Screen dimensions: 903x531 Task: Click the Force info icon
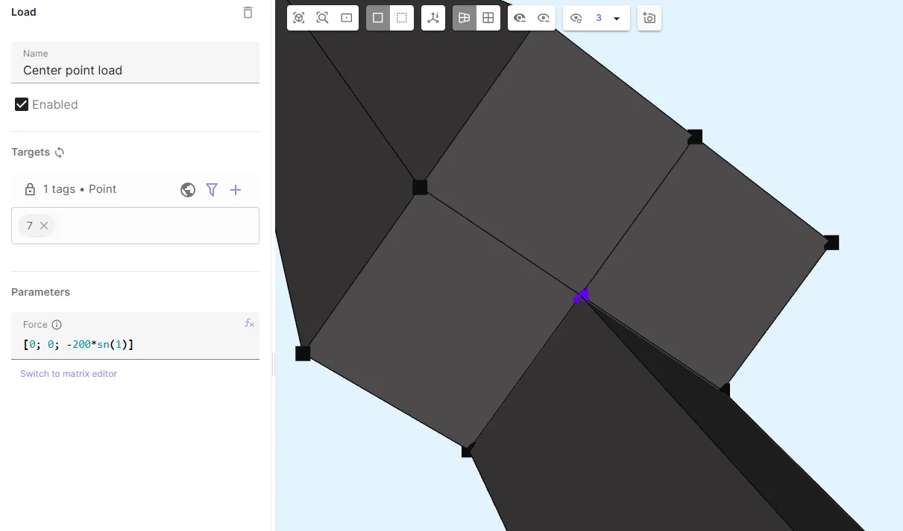pyautogui.click(x=57, y=325)
